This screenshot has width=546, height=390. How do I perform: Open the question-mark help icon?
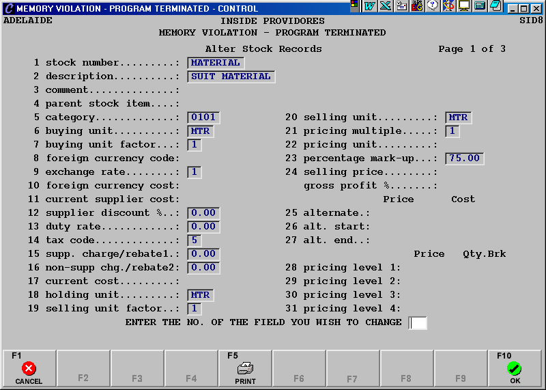(x=432, y=6)
